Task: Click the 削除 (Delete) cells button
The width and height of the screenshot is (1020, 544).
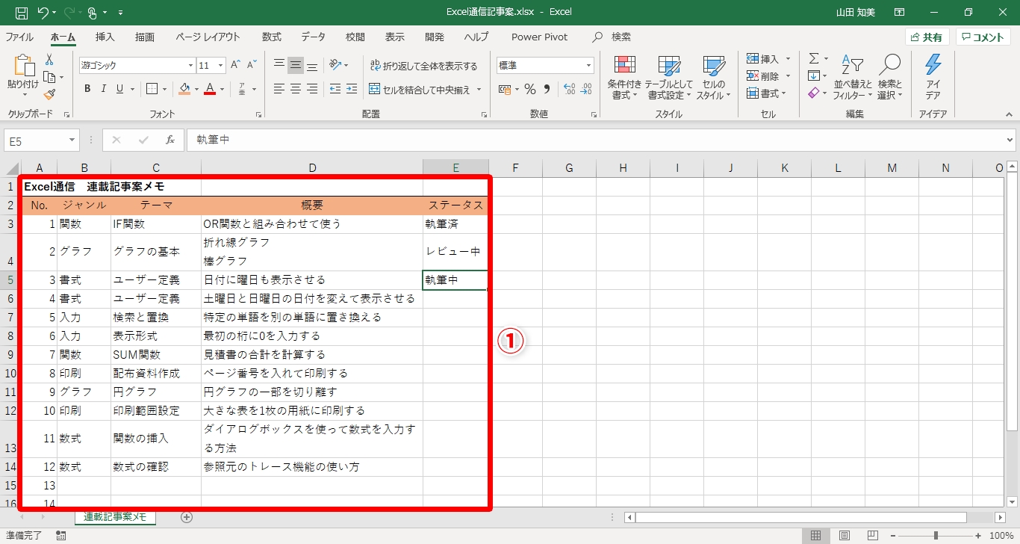Action: pyautogui.click(x=768, y=75)
